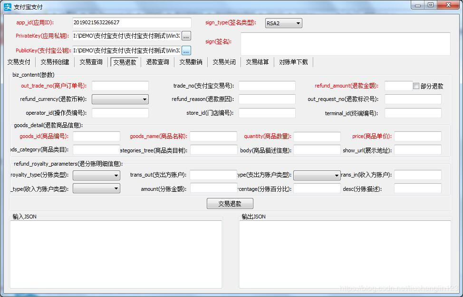Click the categories_tree input field
Image resolution: width=463 pixels, height=297 pixels.
213,150
